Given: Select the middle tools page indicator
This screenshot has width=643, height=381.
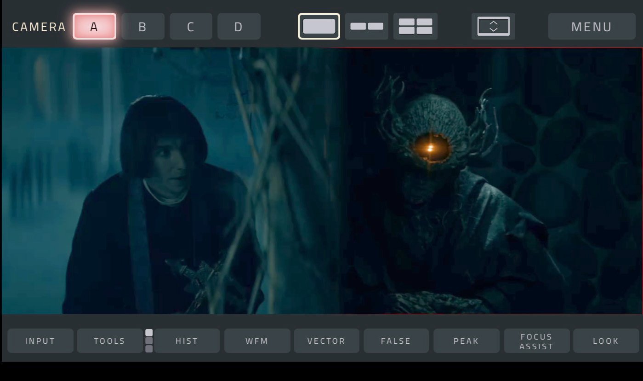Looking at the screenshot, I should pyautogui.click(x=149, y=341).
